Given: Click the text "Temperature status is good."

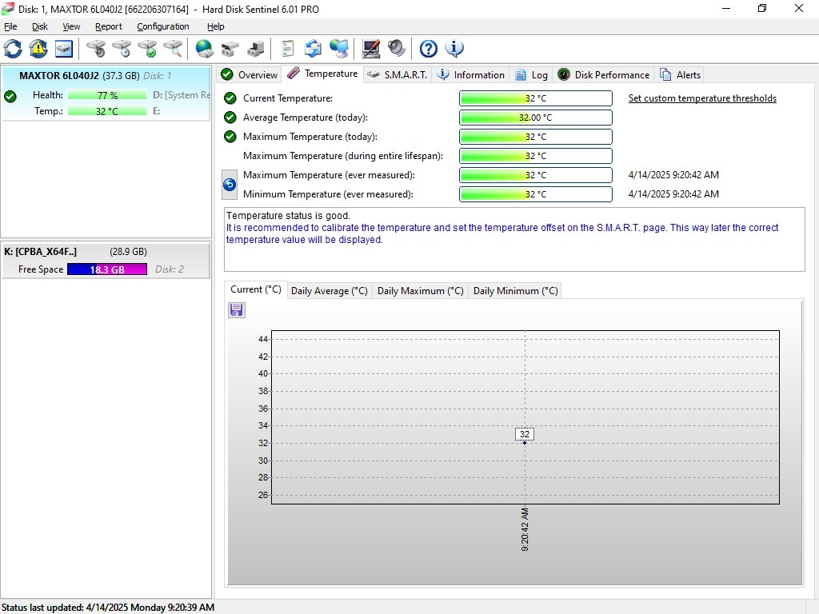Looking at the screenshot, I should click(x=288, y=216).
